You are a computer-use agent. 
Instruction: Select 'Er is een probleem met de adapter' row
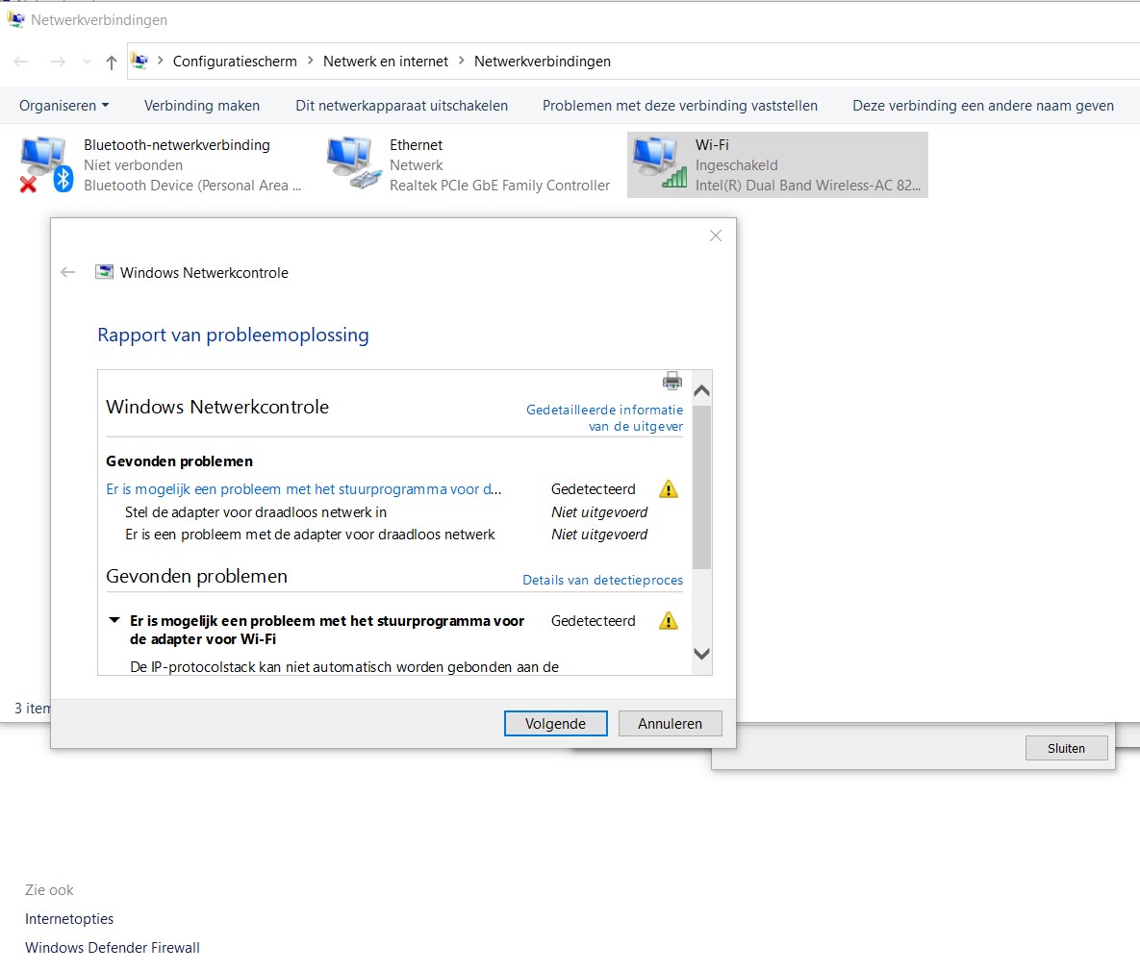point(310,535)
